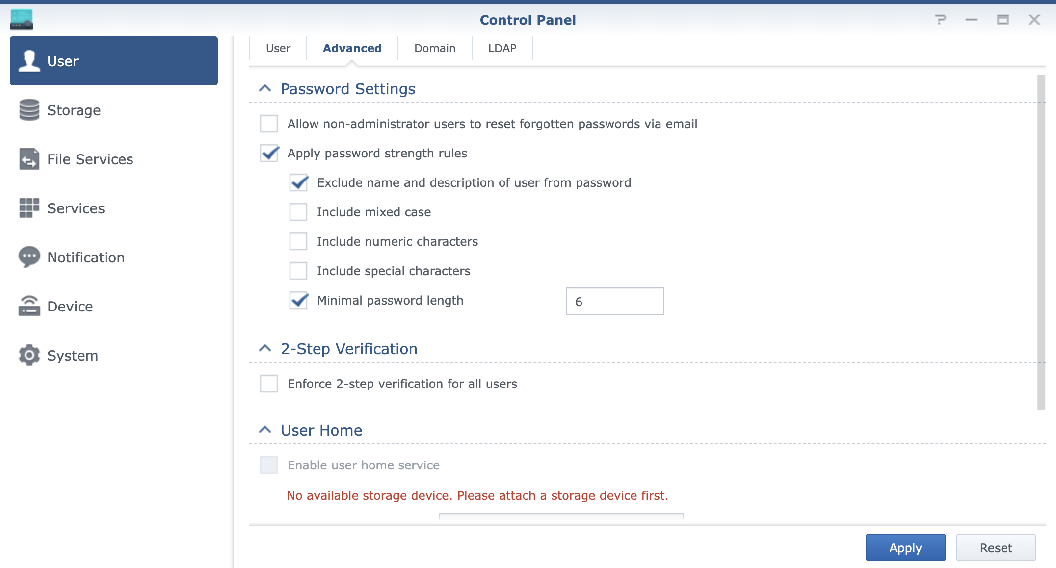Image resolution: width=1056 pixels, height=568 pixels.
Task: Enable Enforce 2-step verification for all users
Action: (x=269, y=384)
